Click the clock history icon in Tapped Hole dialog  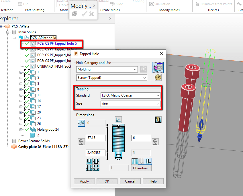(158, 77)
